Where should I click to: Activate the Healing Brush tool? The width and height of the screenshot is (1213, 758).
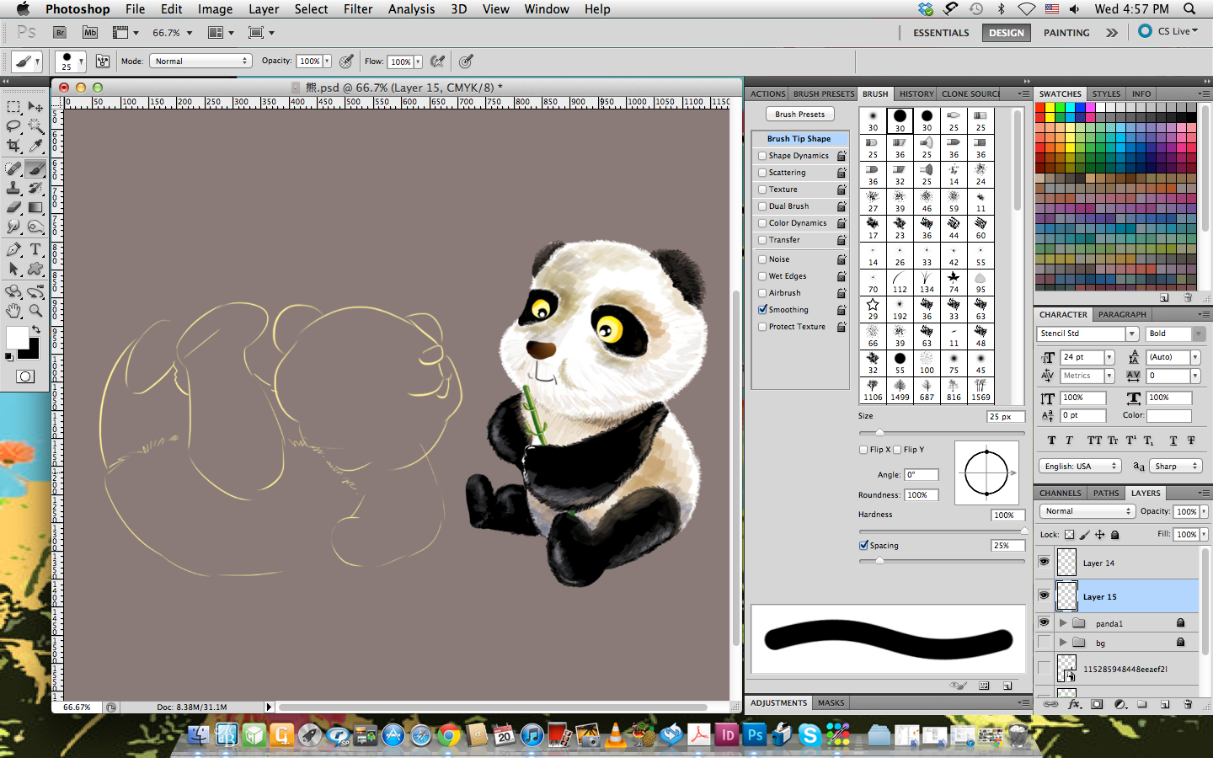(x=12, y=168)
